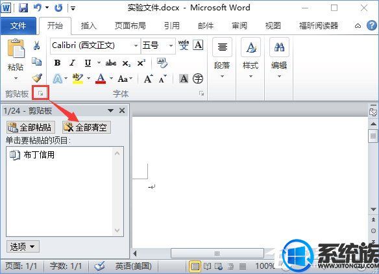This screenshot has height=274, width=379.
Task: Open the font size 五号 dropdown
Action: coord(171,45)
